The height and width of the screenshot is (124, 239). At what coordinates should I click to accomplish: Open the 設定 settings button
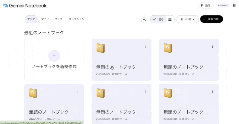click(206, 5)
